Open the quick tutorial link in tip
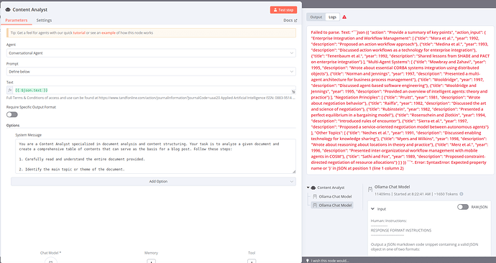496x263 pixels. click(79, 33)
